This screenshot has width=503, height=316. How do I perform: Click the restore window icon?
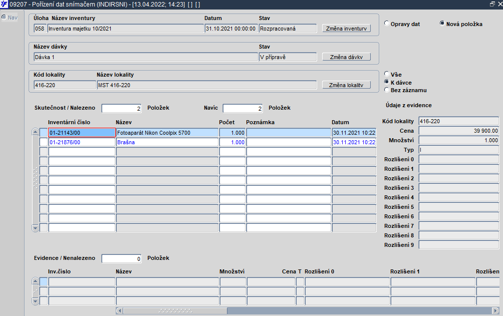[x=492, y=4]
